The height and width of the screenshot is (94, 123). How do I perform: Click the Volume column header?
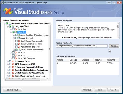click(x=63, y=60)
